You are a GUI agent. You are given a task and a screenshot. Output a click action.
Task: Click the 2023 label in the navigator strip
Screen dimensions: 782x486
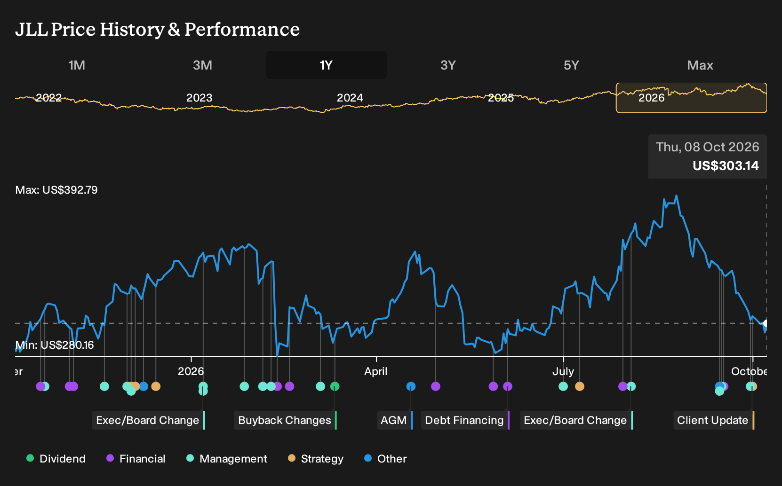(199, 98)
